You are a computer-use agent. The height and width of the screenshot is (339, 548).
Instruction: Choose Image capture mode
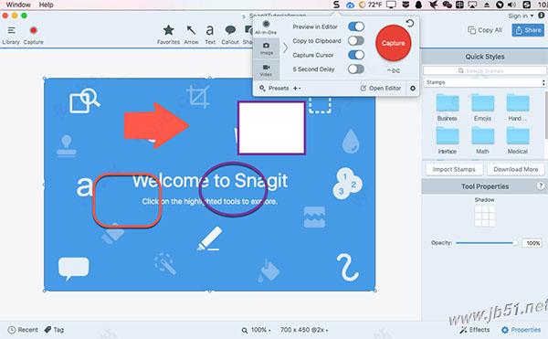click(x=267, y=48)
